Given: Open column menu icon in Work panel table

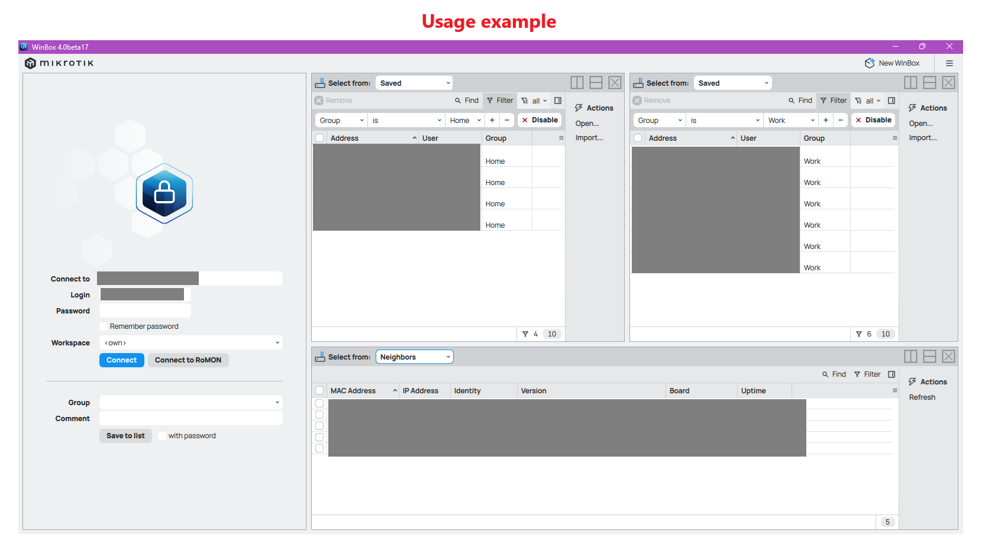Looking at the screenshot, I should [895, 138].
